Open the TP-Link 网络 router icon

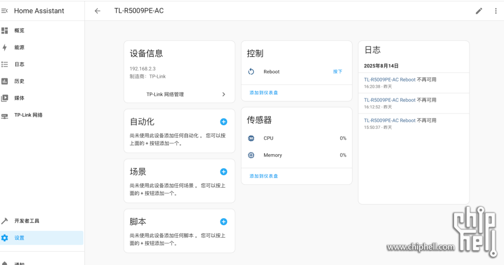pyautogui.click(x=5, y=115)
